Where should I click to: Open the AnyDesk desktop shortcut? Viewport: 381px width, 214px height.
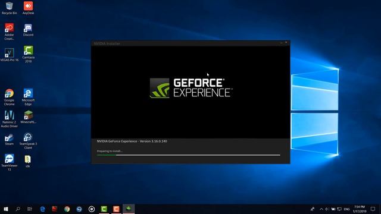pyautogui.click(x=28, y=8)
